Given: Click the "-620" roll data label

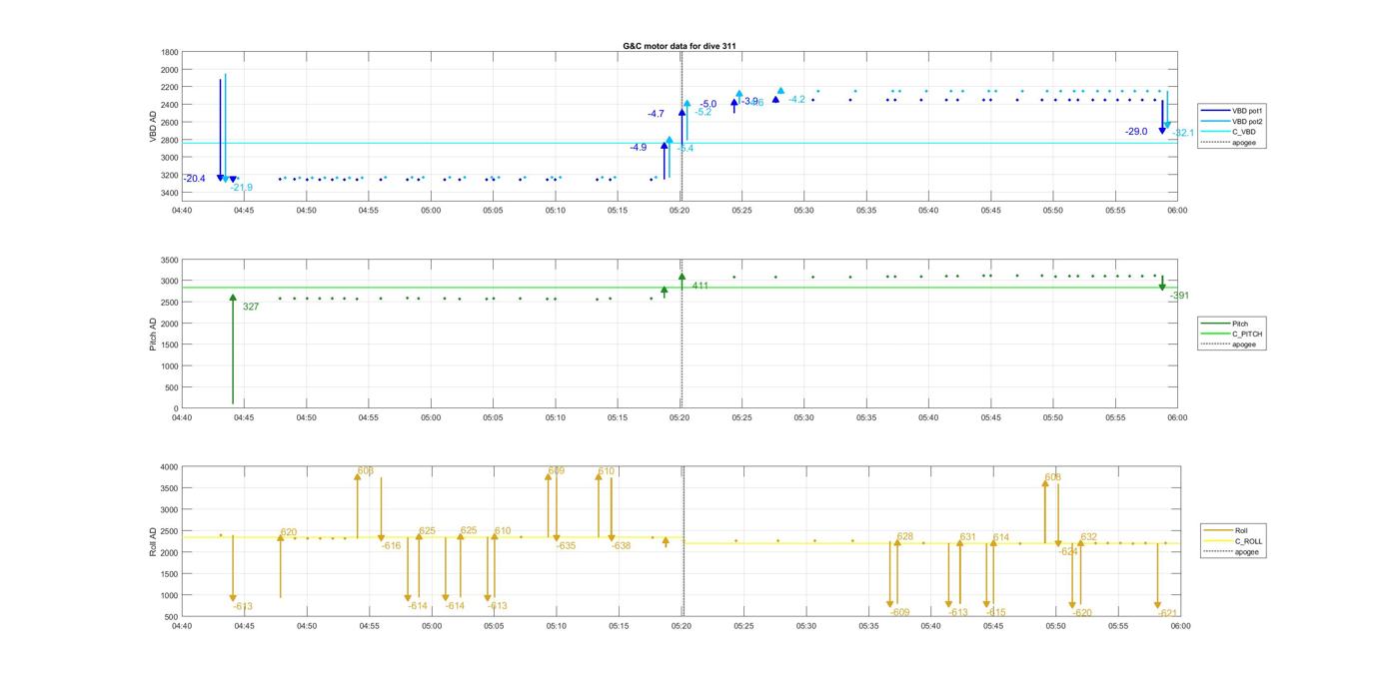Looking at the screenshot, I should point(1082,613).
